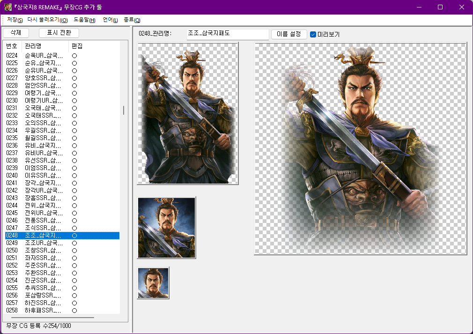Select the small face portrait thumbnail
473x334 pixels.
coord(153,283)
